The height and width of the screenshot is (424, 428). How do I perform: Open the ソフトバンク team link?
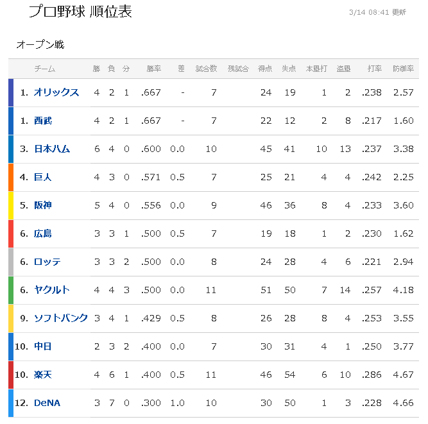(x=60, y=318)
